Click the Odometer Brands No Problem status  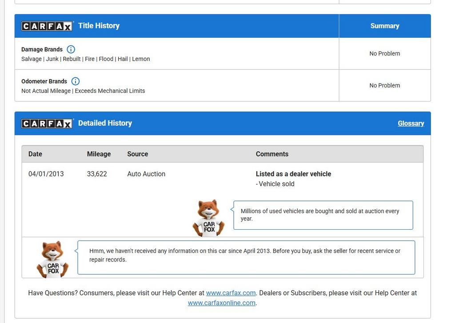pos(385,85)
